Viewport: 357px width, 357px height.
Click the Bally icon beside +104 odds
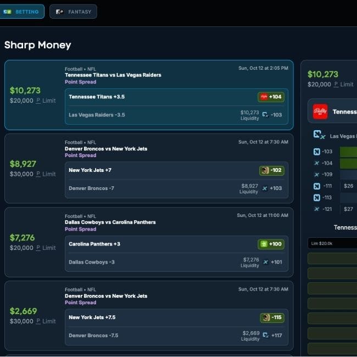pos(264,97)
